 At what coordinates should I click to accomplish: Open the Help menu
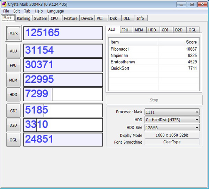[39, 11]
